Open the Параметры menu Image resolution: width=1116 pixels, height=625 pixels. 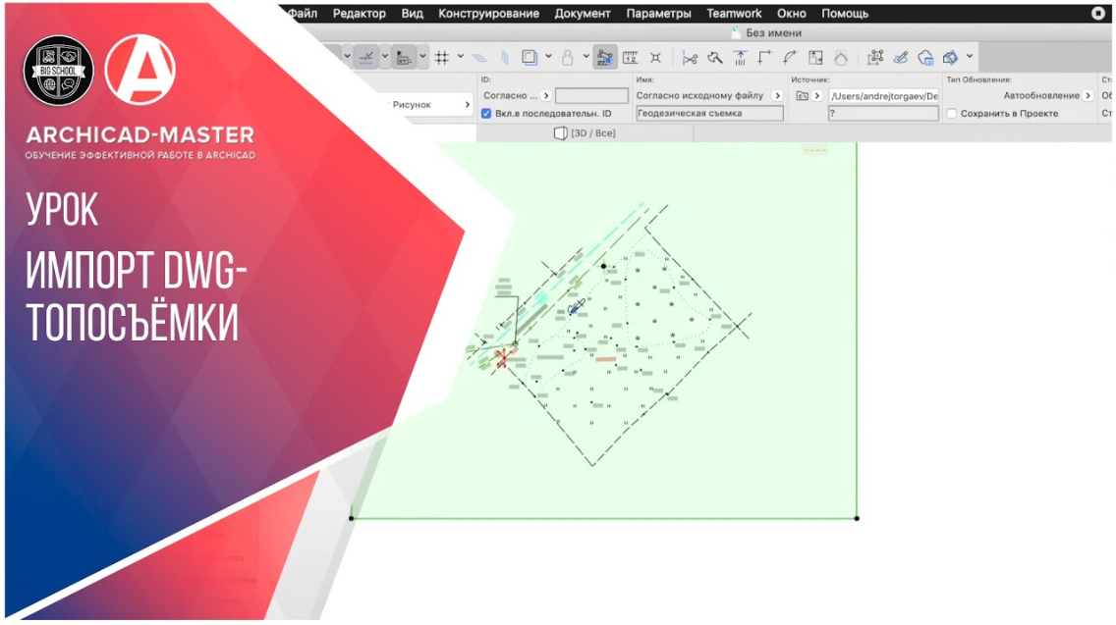[x=658, y=13]
